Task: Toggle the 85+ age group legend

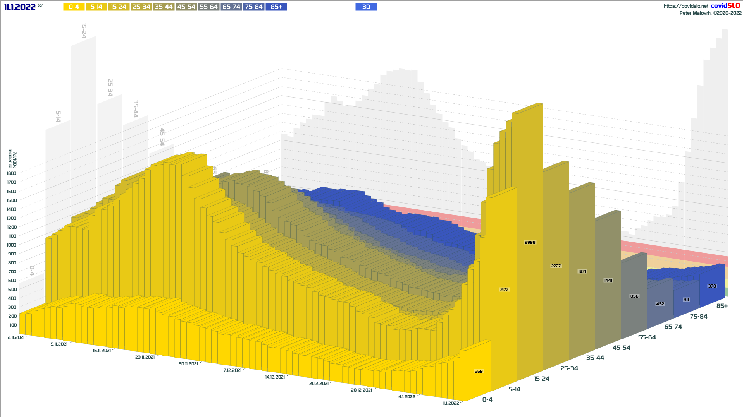Action: (276, 7)
